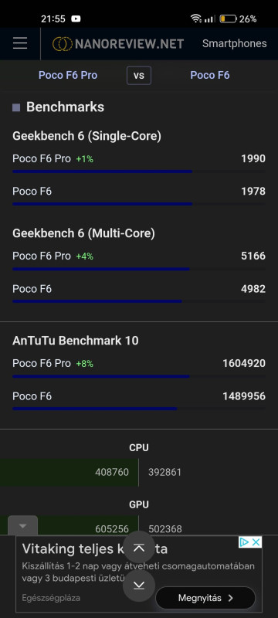Screen dimensions: 278x618
Task: Tap the YouTube status bar icon
Action: coord(76,19)
